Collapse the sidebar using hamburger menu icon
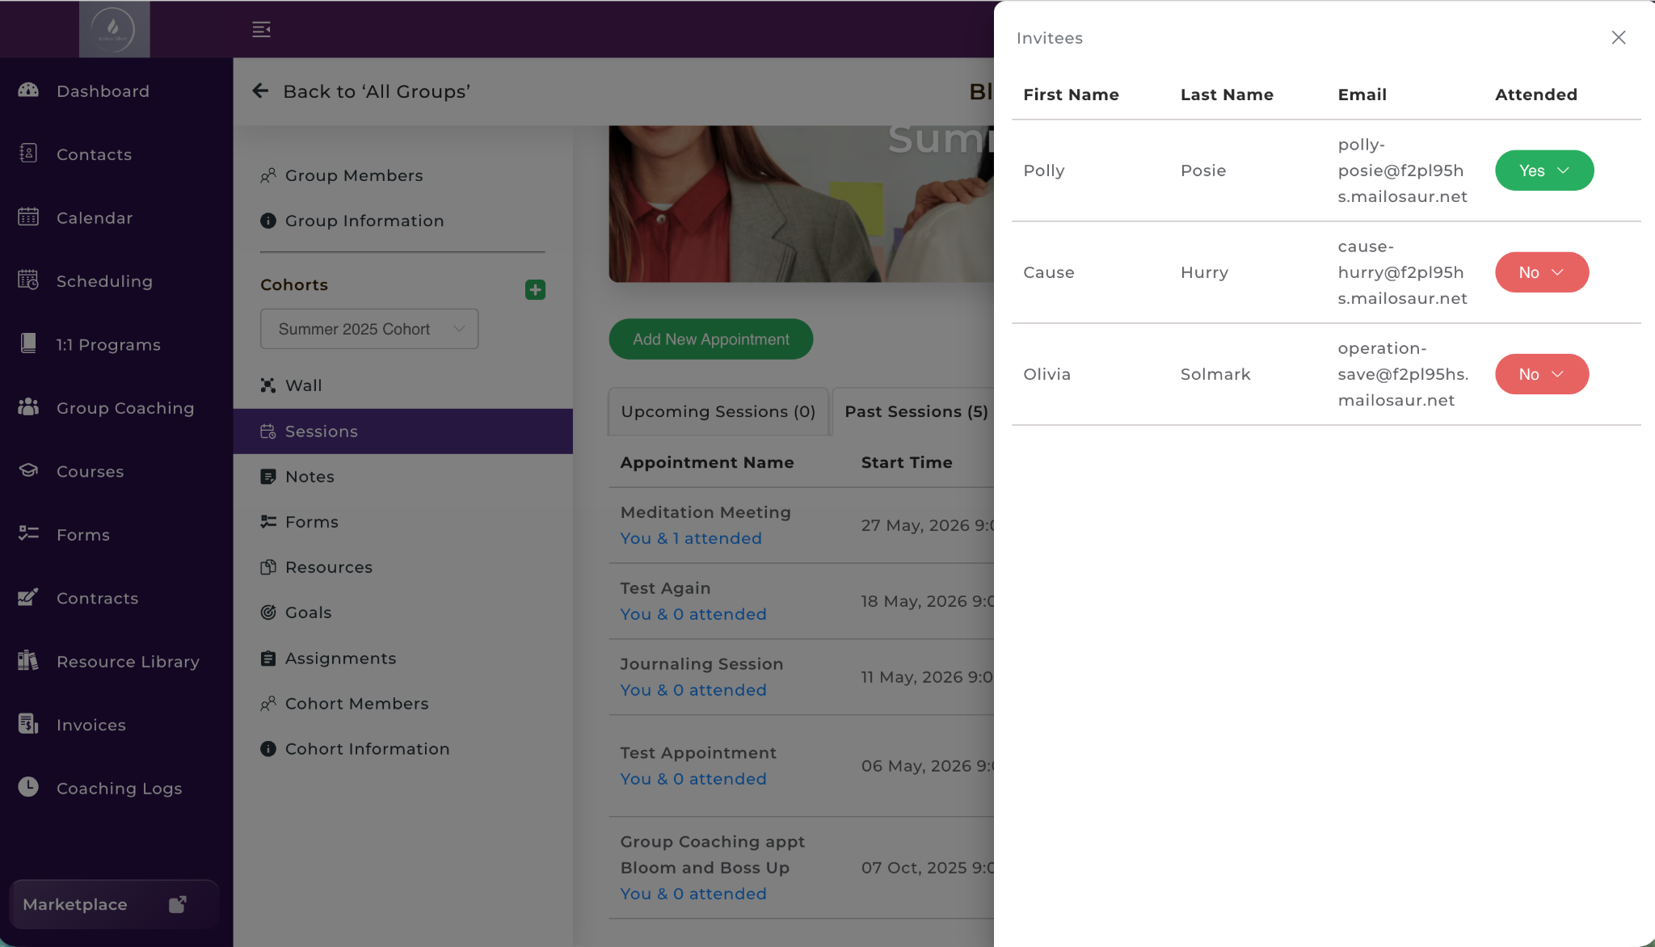Viewport: 1655px width, 947px height. [x=261, y=30]
